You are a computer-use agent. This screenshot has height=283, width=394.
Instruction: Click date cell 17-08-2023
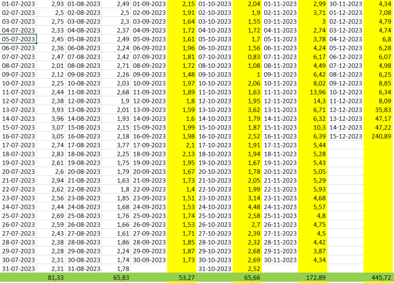coord(84,145)
